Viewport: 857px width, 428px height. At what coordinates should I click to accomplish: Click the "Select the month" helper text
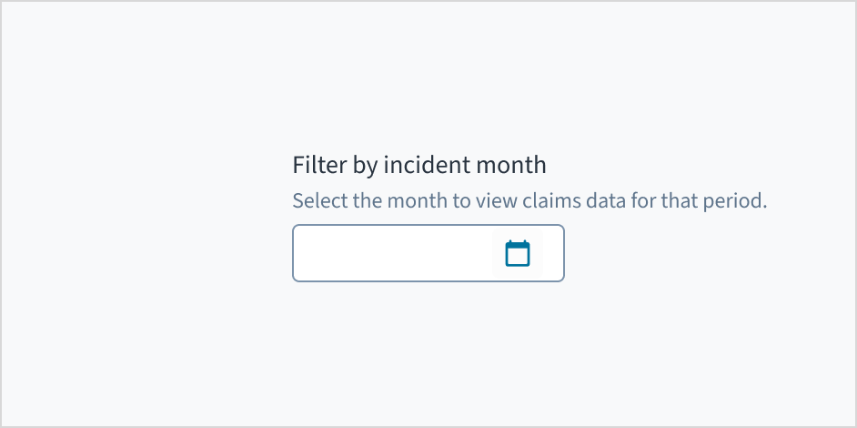point(529,200)
